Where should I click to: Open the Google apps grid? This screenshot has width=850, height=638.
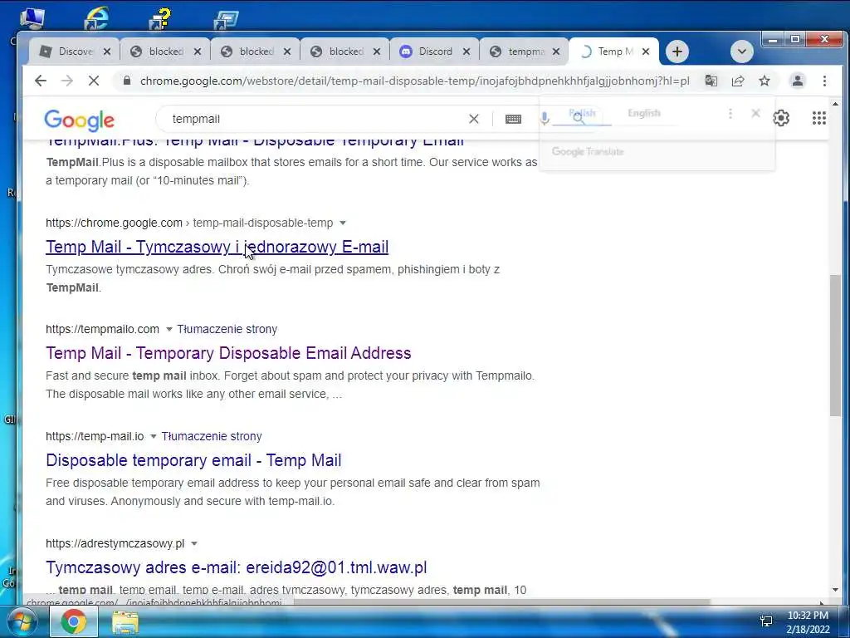tap(819, 118)
